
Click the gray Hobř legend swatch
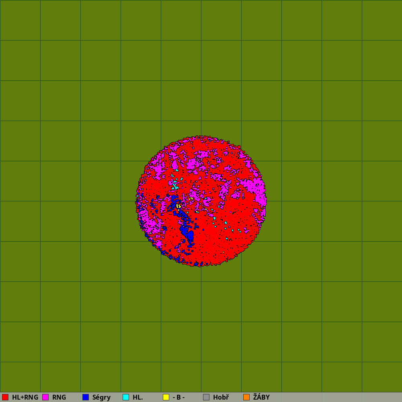pyautogui.click(x=206, y=397)
